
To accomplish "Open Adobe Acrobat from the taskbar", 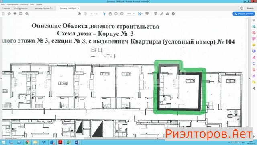I will tap(60, 142).
